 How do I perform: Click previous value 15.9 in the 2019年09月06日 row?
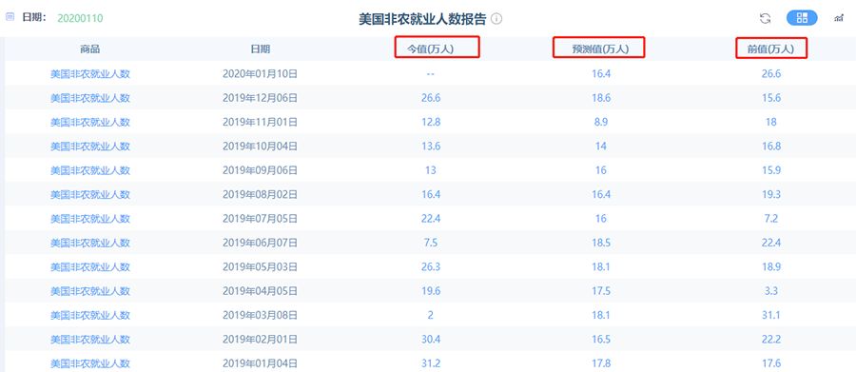(770, 170)
